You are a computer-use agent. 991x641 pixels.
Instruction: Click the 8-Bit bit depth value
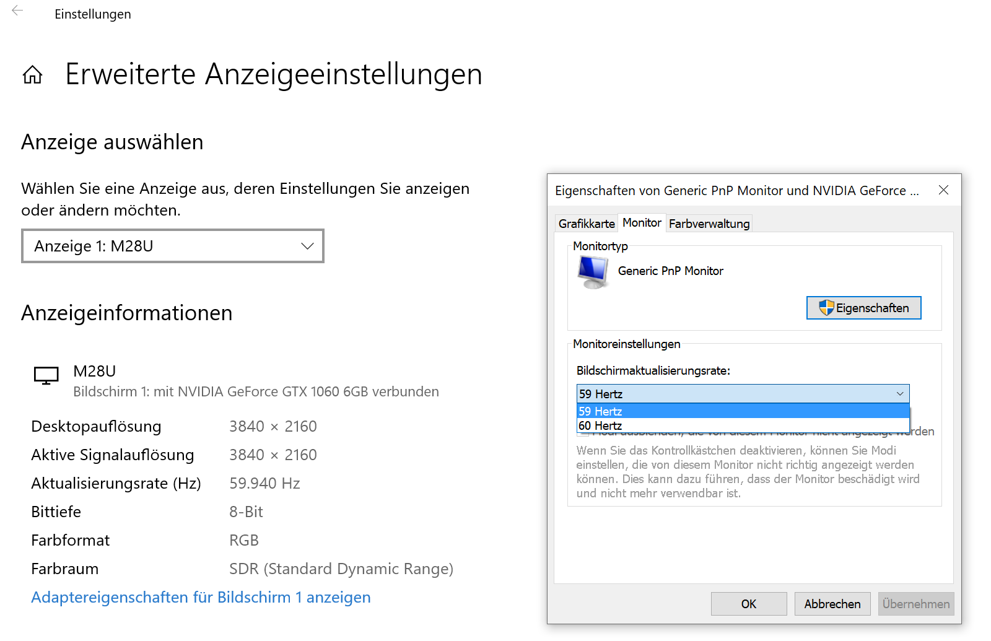point(246,512)
